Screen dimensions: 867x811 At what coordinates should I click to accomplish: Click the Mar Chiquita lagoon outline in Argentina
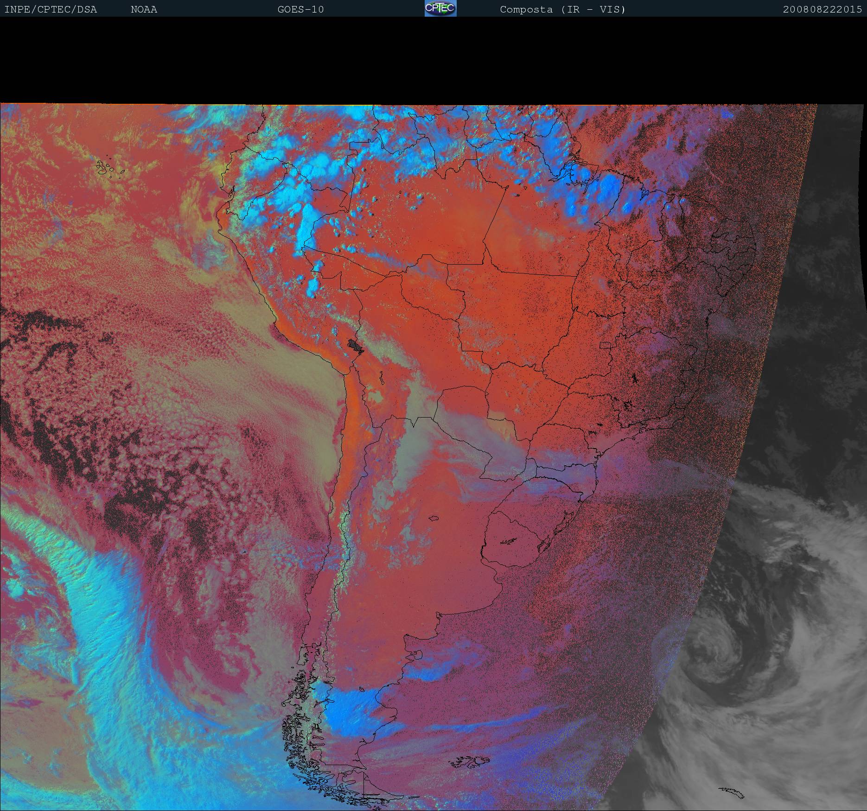click(x=434, y=519)
